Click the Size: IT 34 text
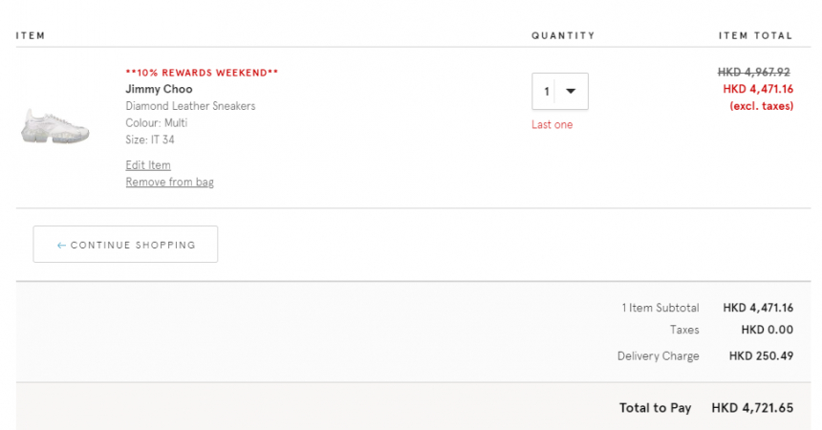This screenshot has width=822, height=430. pyautogui.click(x=150, y=140)
